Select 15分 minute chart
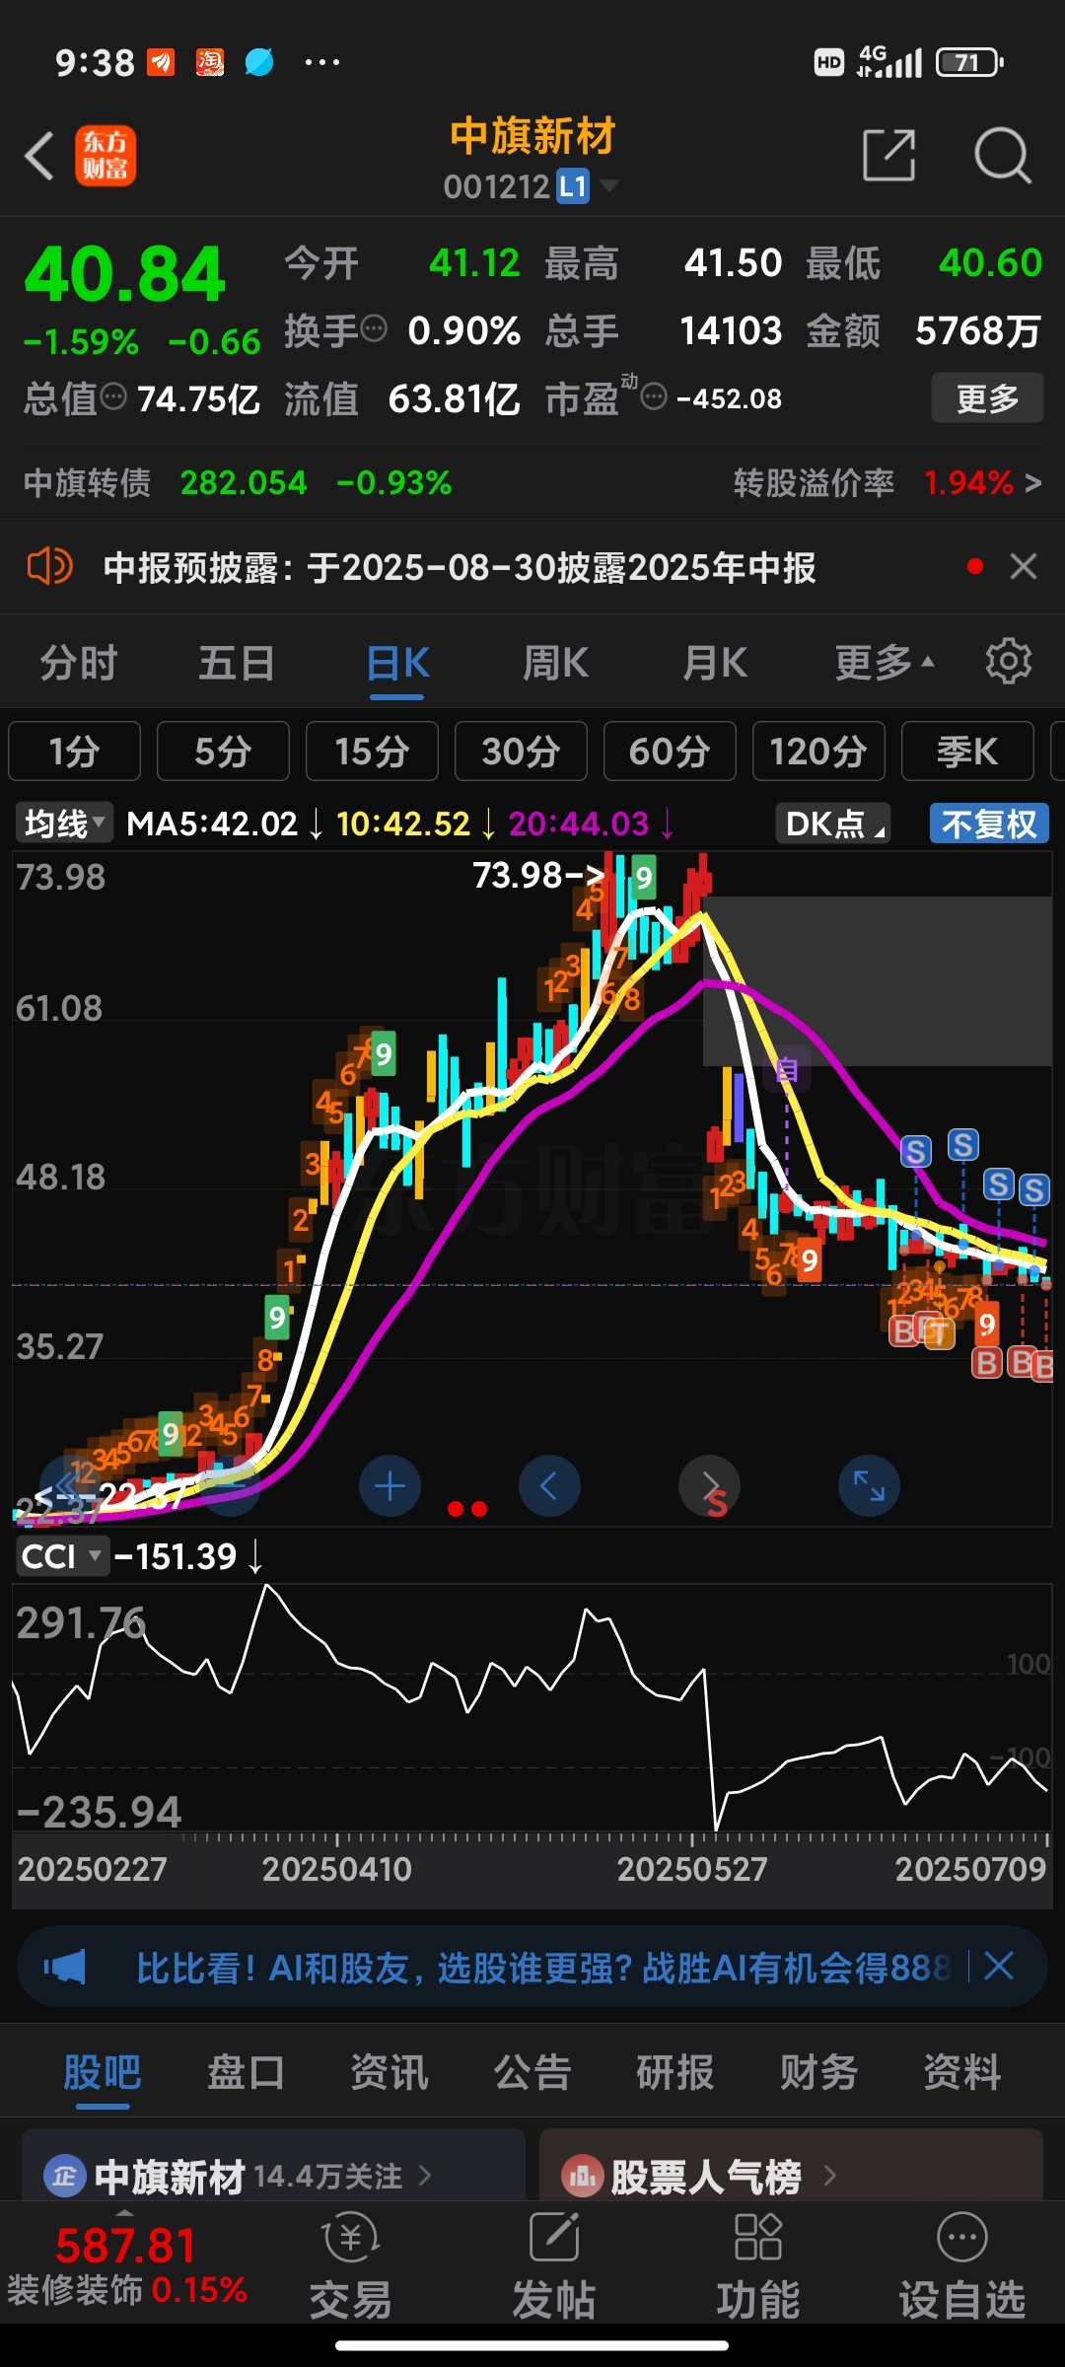Image resolution: width=1065 pixels, height=2367 pixels. (x=372, y=752)
